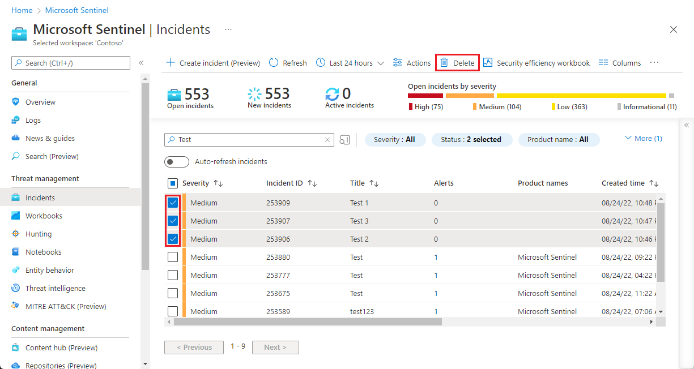Click the saved searches icon beside the search box
The width and height of the screenshot is (694, 369).
tap(344, 139)
